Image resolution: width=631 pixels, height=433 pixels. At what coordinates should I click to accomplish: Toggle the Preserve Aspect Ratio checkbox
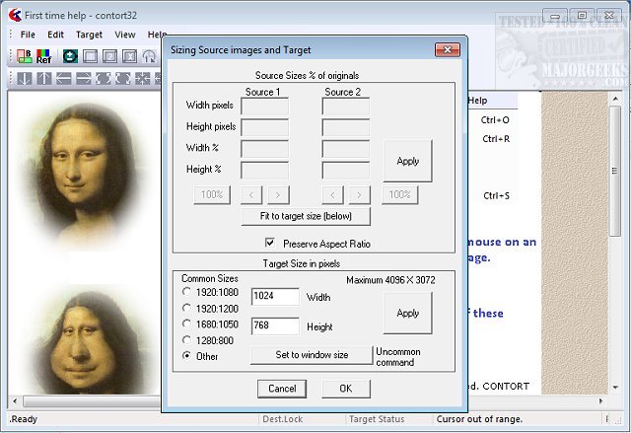[269, 243]
